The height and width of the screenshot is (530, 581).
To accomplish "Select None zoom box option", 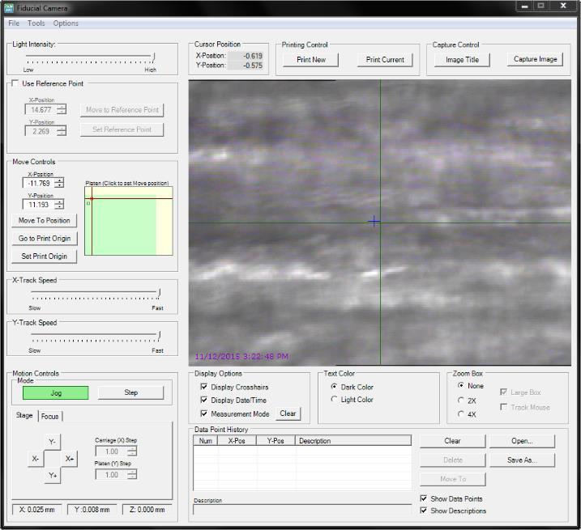I will click(460, 386).
